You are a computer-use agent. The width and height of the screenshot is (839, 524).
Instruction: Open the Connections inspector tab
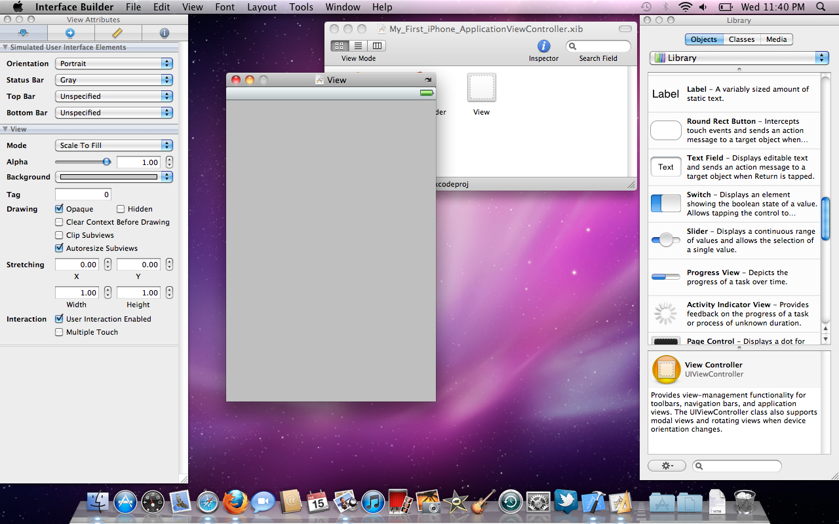point(70,33)
